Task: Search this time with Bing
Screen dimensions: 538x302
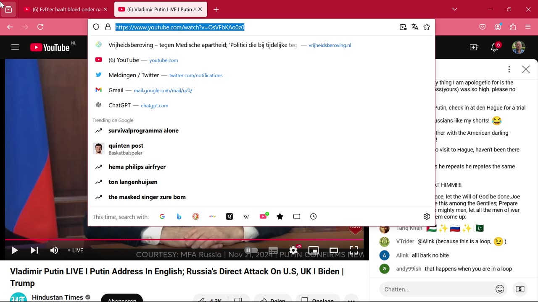Action: point(179,216)
